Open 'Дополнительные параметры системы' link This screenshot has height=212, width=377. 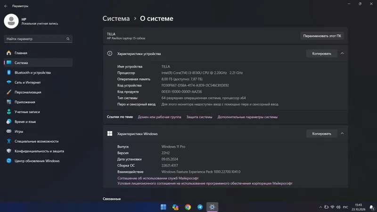coord(247,117)
